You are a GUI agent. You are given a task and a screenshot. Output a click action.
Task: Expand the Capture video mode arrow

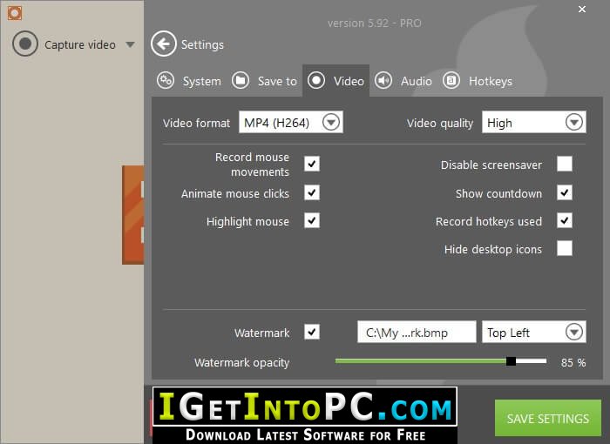point(130,44)
